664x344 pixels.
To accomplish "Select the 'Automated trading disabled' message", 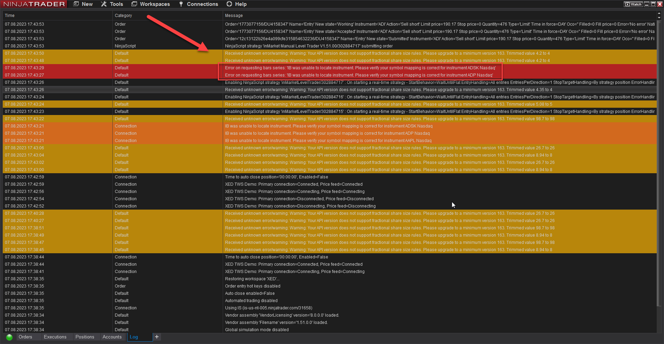I will pyautogui.click(x=251, y=301).
